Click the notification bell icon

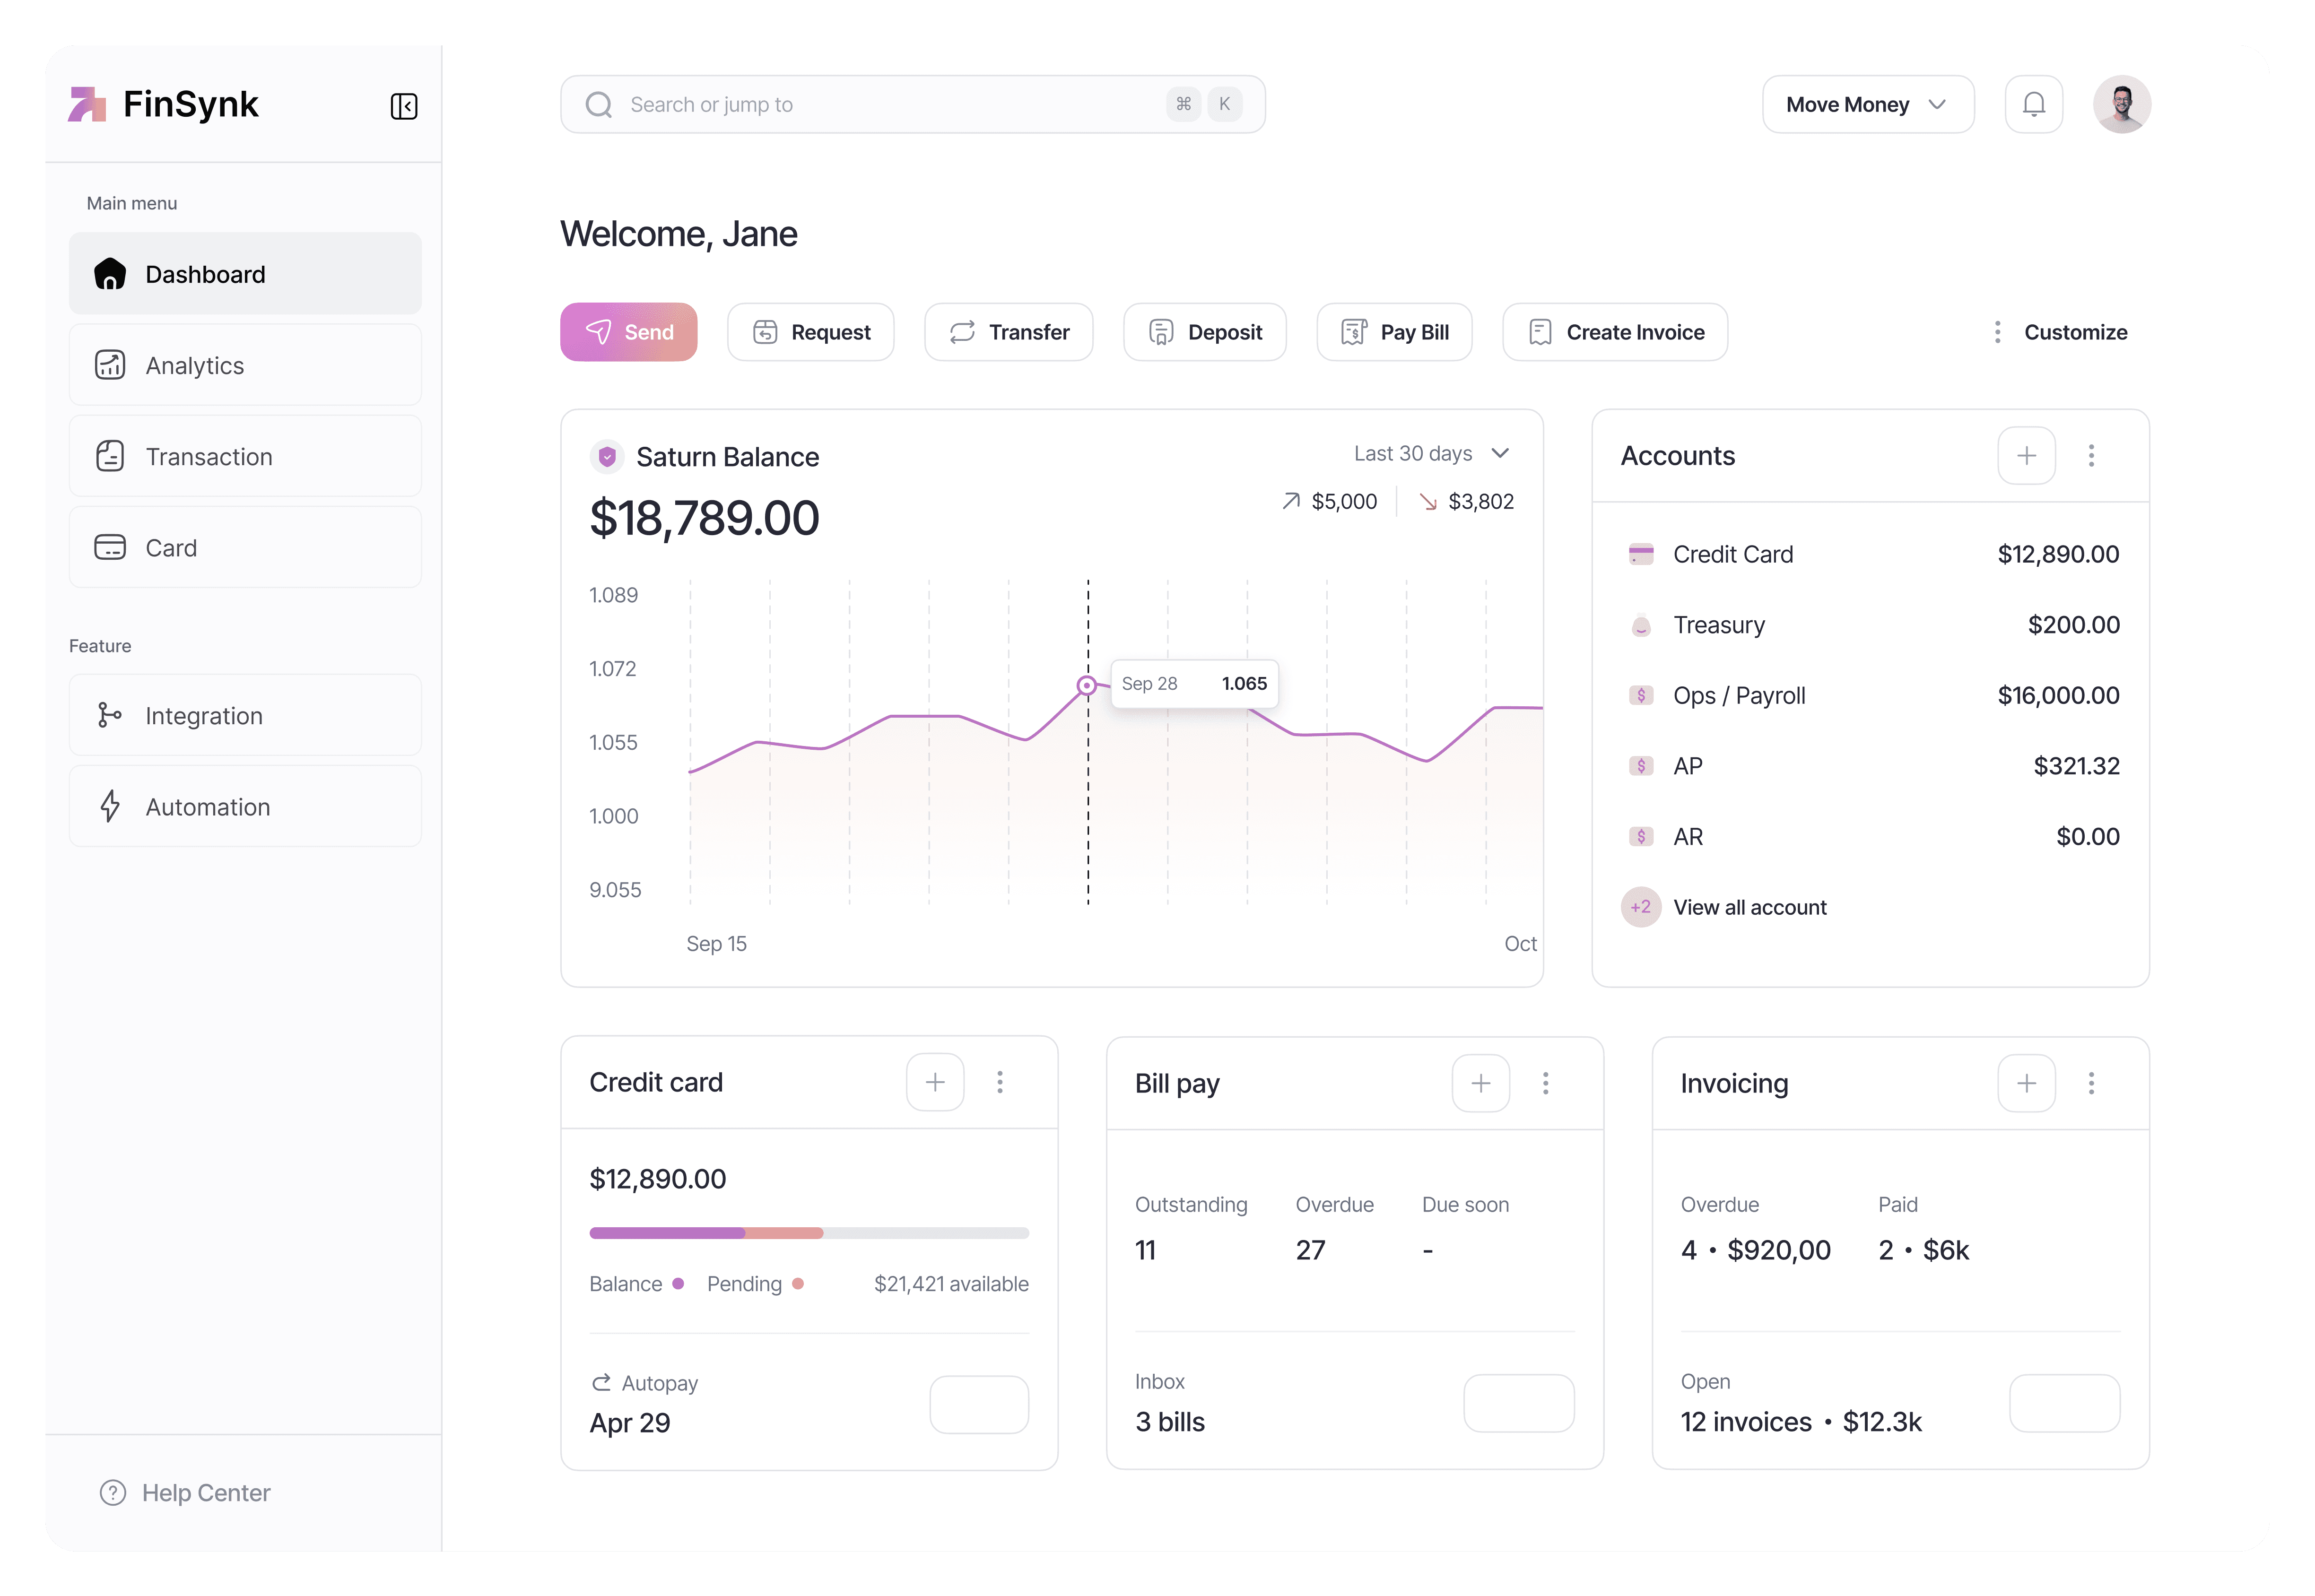point(2034,103)
